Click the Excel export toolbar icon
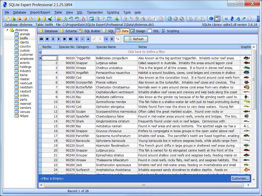This screenshot has height=196, width=262. tap(65, 19)
